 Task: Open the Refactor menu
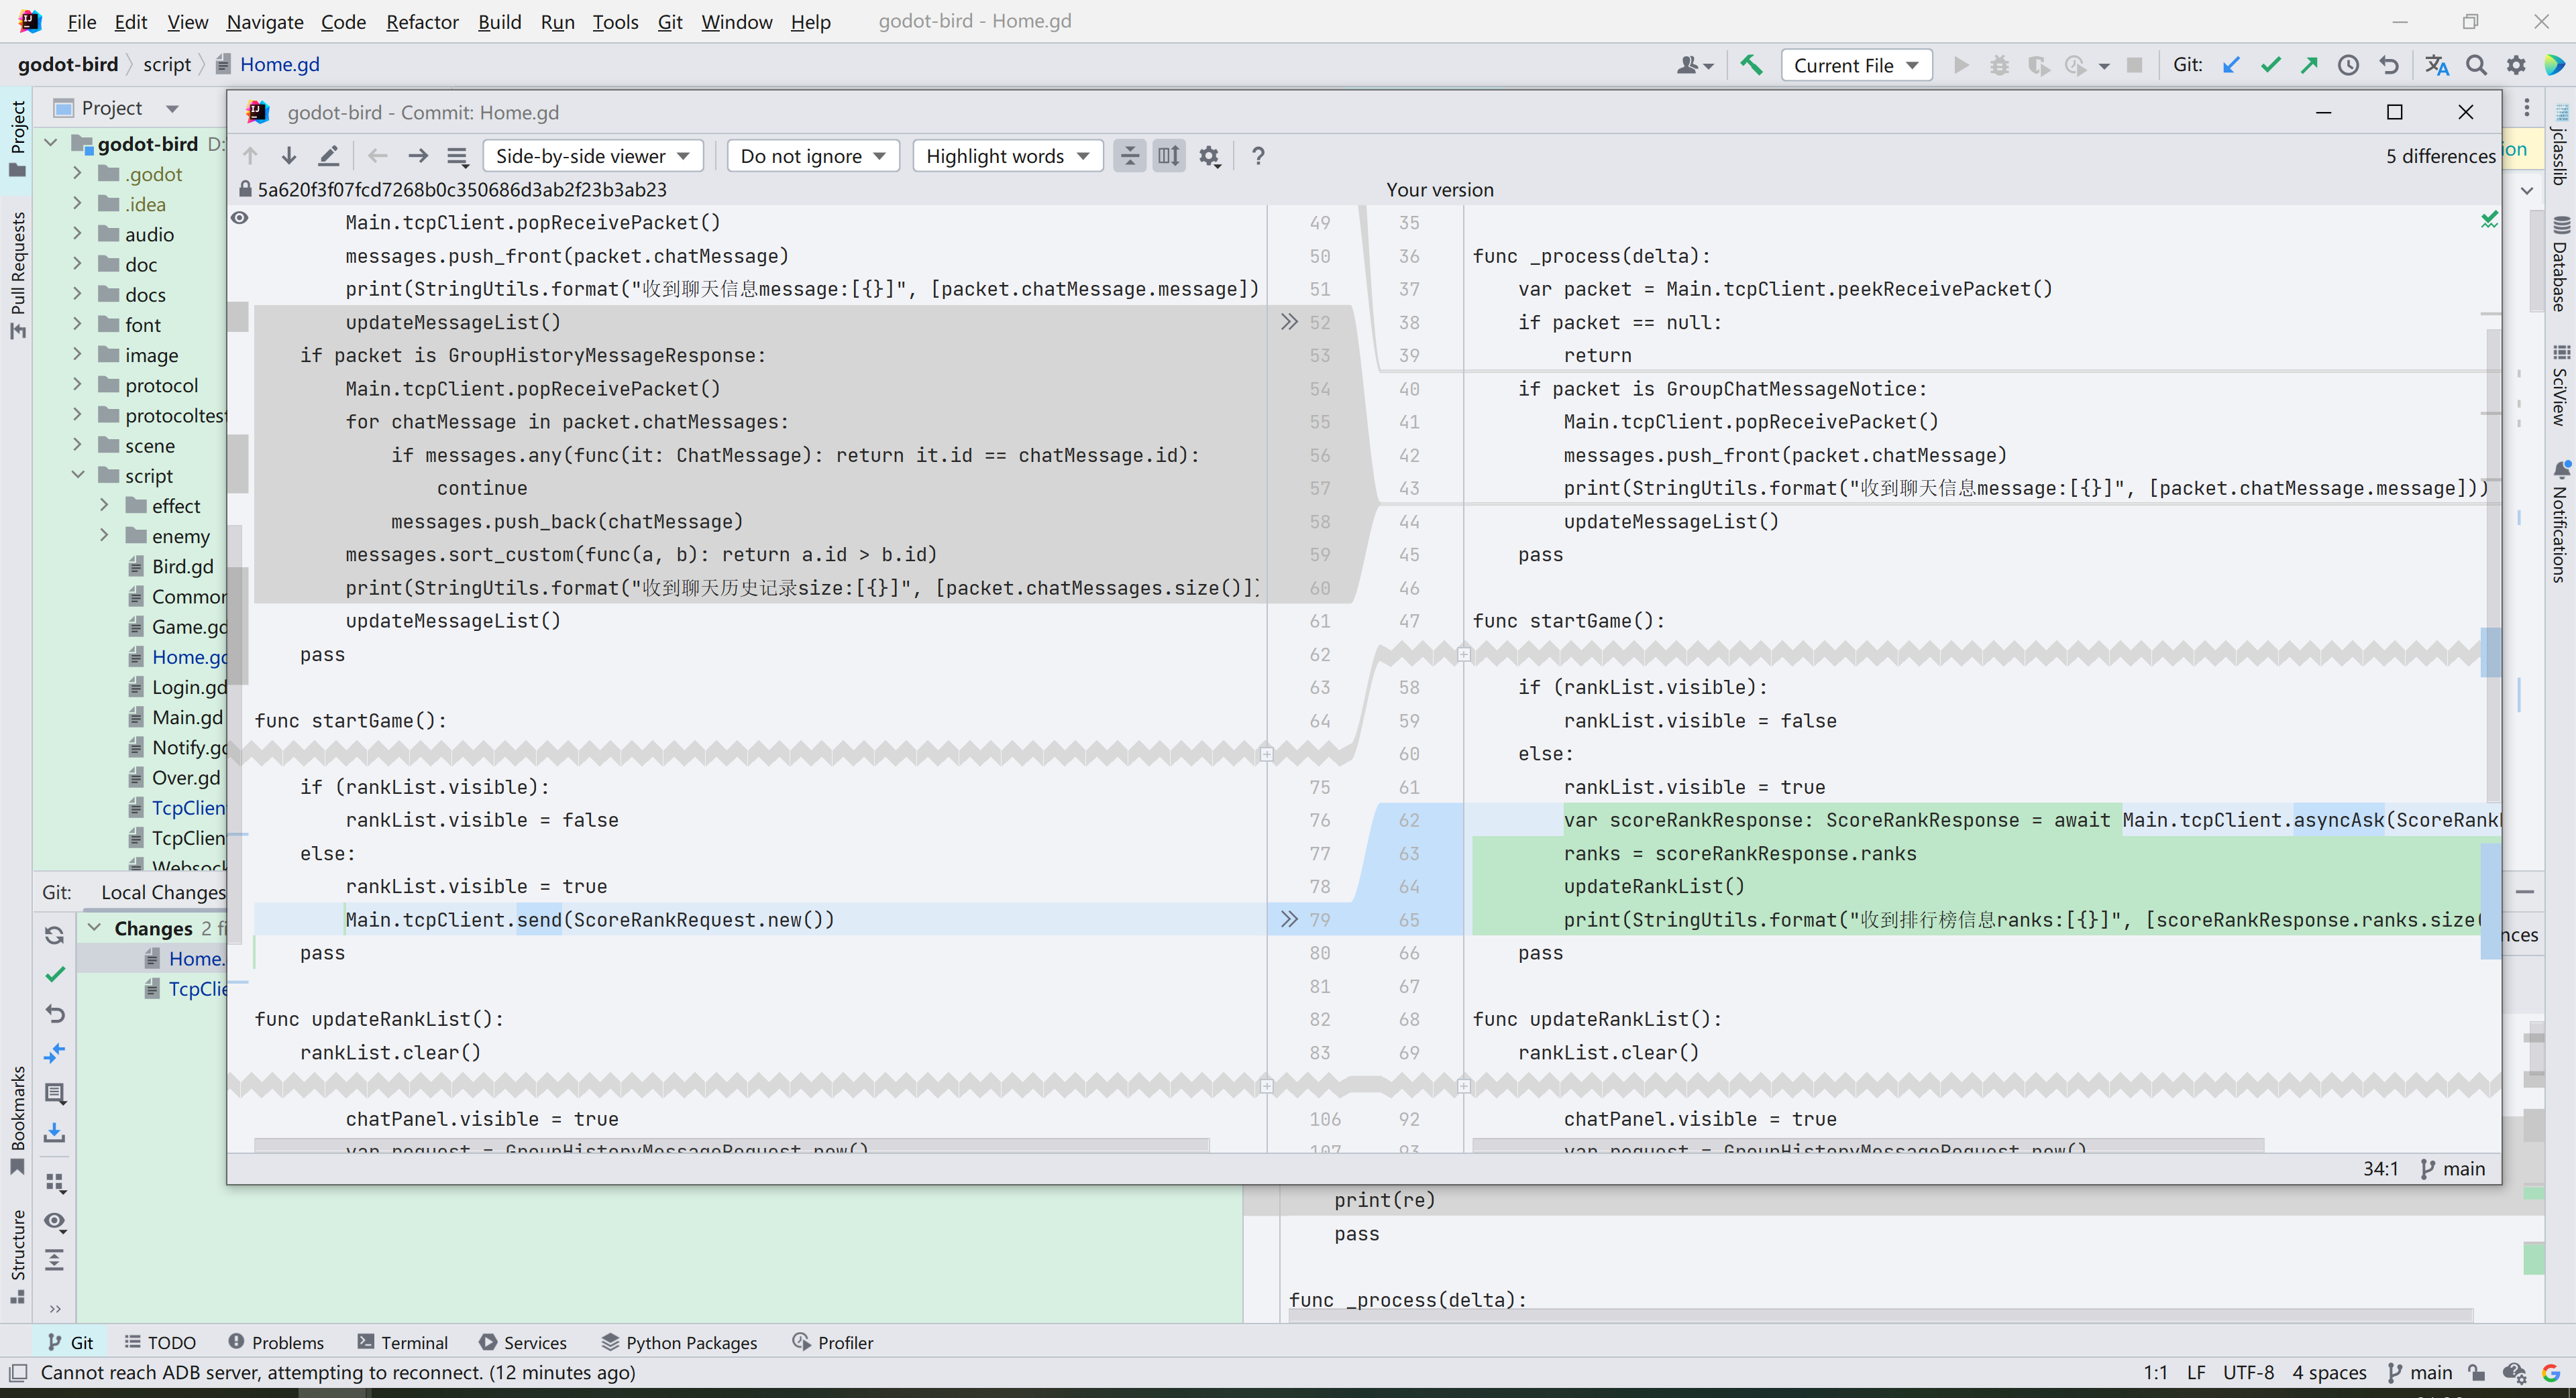pos(422,21)
